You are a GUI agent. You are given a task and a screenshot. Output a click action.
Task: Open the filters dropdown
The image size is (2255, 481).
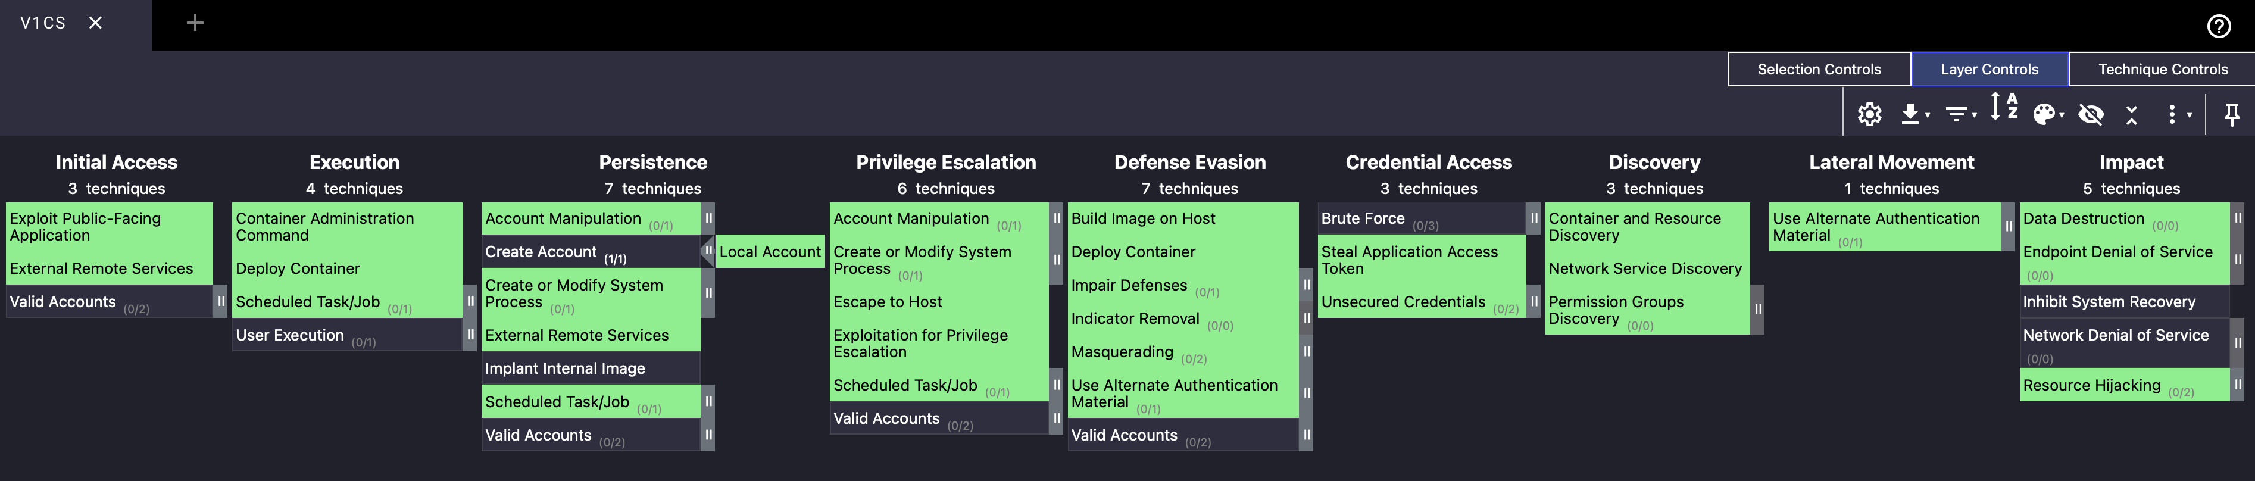click(x=1959, y=114)
